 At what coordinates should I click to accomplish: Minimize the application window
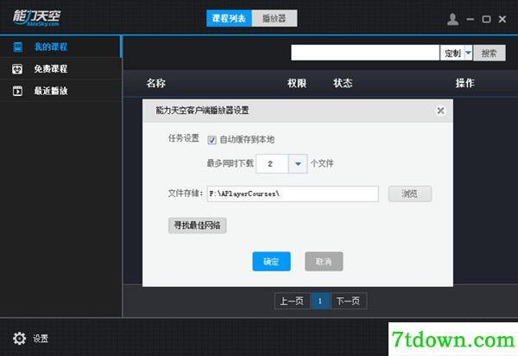pyautogui.click(x=471, y=19)
